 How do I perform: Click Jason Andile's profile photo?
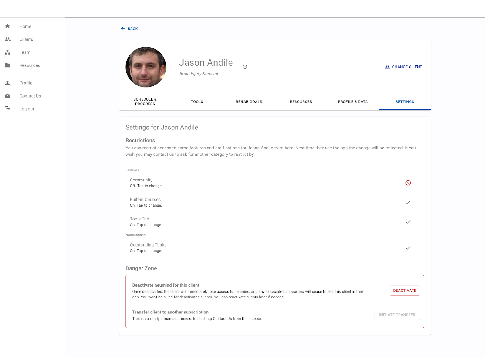pos(146,67)
